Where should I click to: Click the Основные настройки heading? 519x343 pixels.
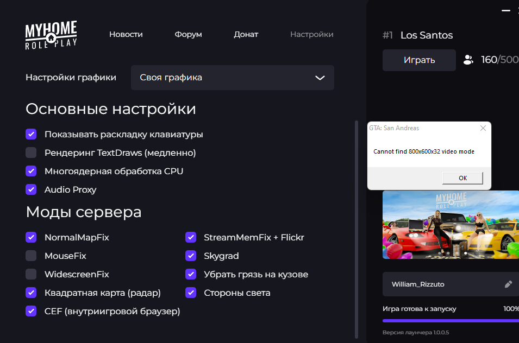point(111,109)
